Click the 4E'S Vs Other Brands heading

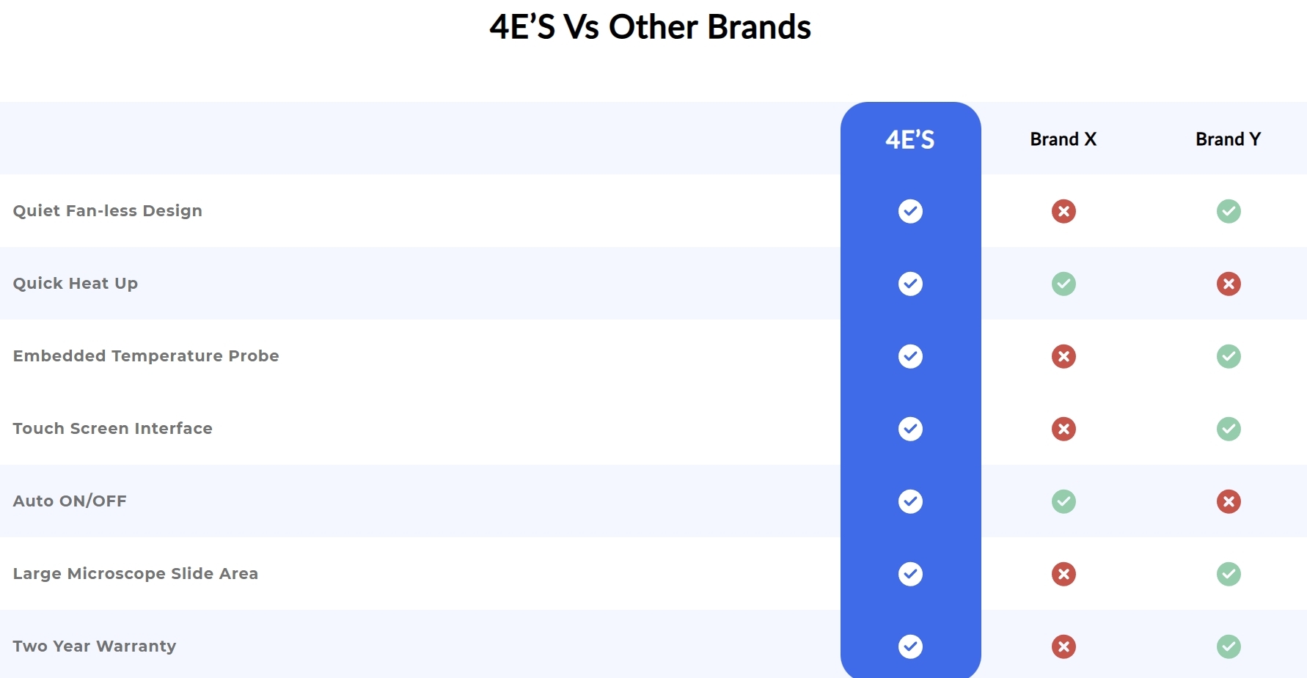coord(650,27)
